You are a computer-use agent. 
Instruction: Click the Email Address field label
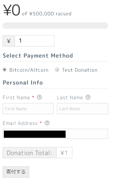(x=20, y=123)
